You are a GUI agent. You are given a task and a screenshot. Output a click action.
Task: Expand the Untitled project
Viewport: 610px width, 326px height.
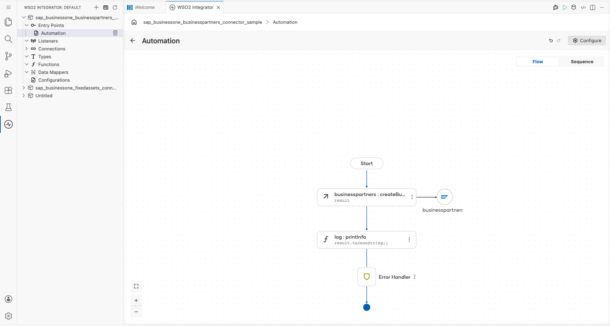pos(24,96)
